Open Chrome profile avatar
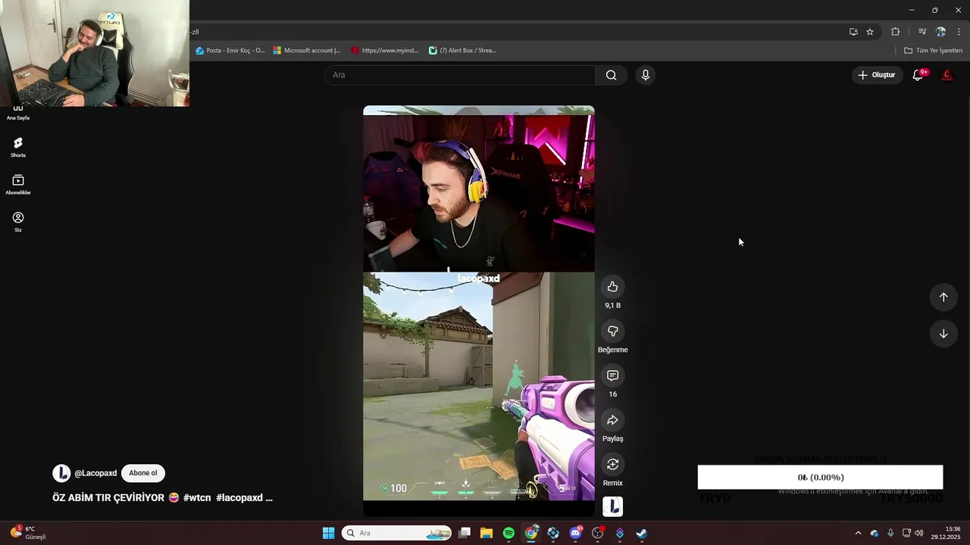 (x=940, y=32)
